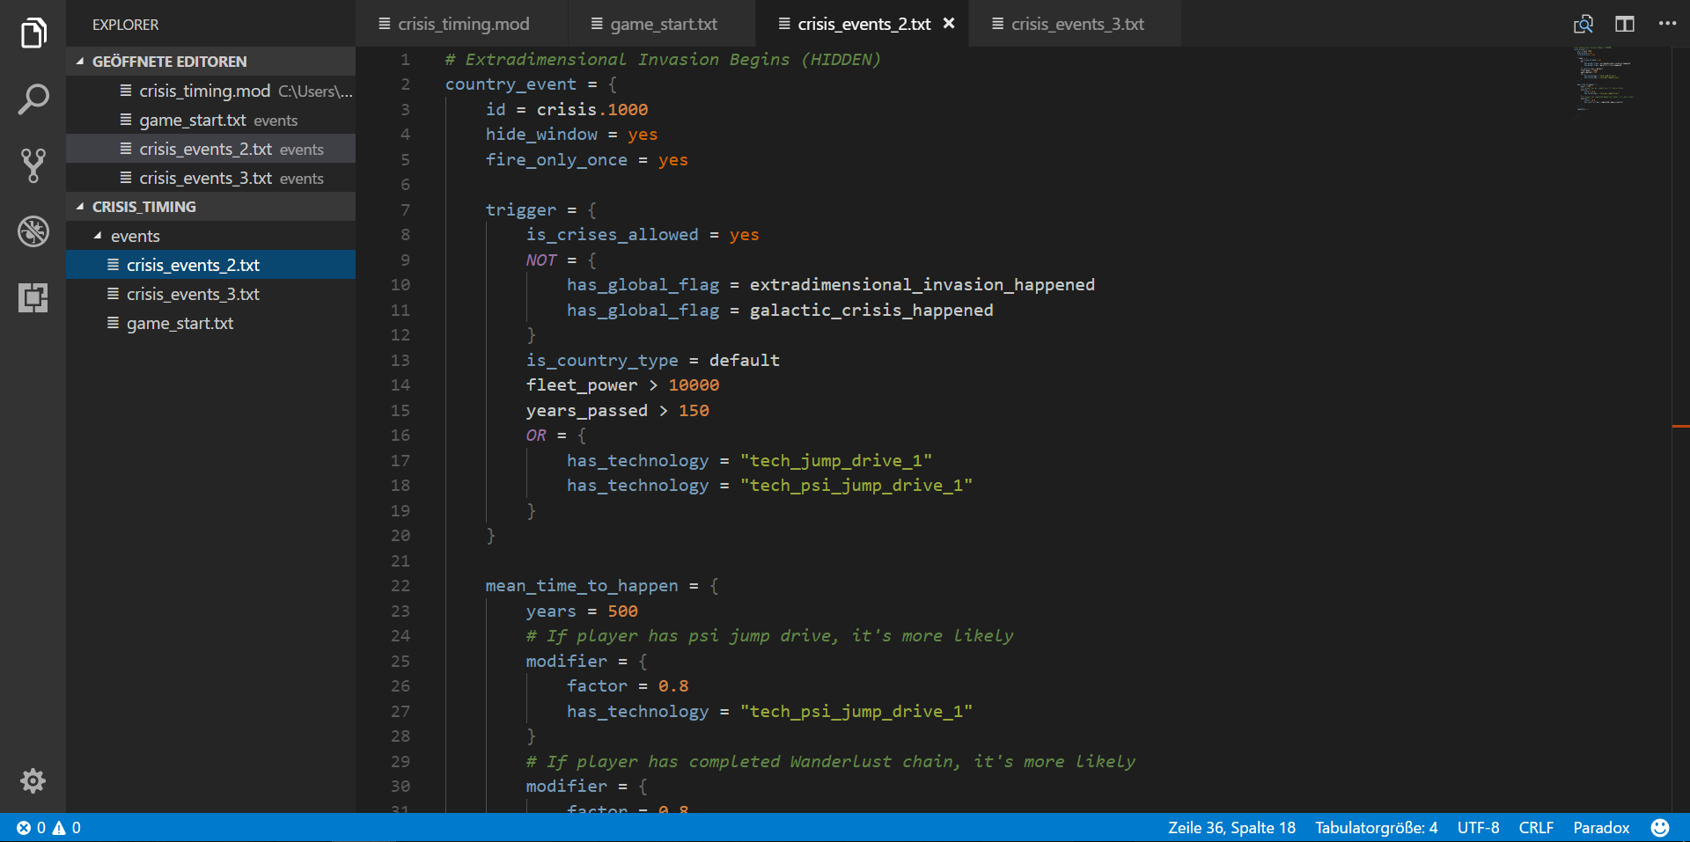Open the Search view in activity bar
Screen dimensions: 1690x842
33,99
